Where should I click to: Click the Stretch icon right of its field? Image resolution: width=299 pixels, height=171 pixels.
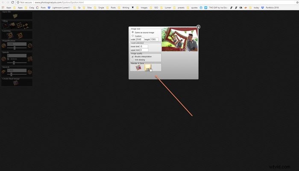point(30,72)
